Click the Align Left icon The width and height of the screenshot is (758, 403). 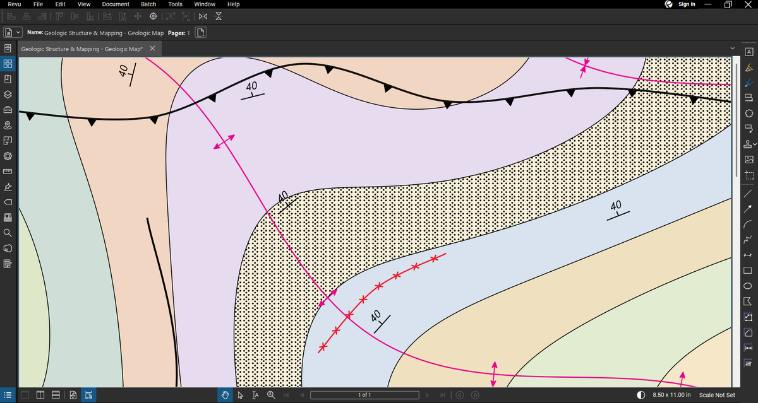click(x=13, y=16)
